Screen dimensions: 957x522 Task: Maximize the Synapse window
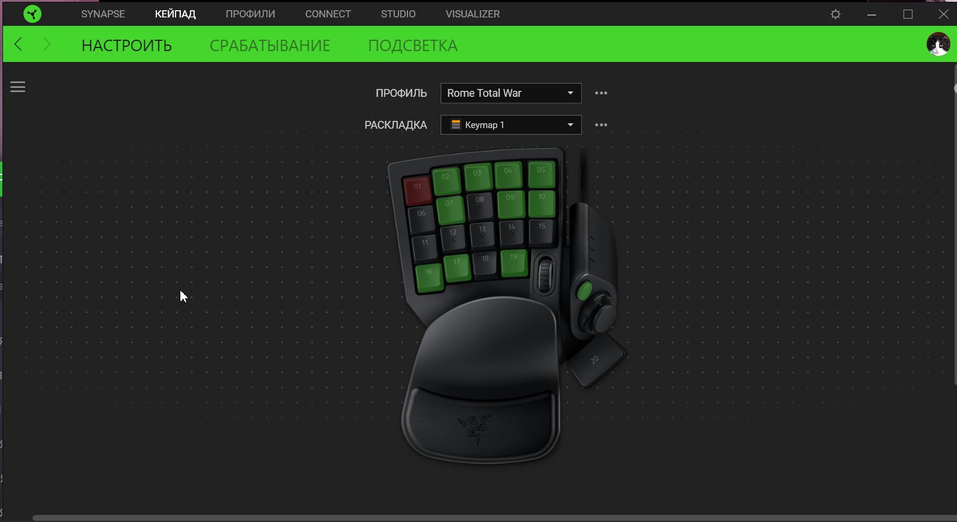(908, 14)
